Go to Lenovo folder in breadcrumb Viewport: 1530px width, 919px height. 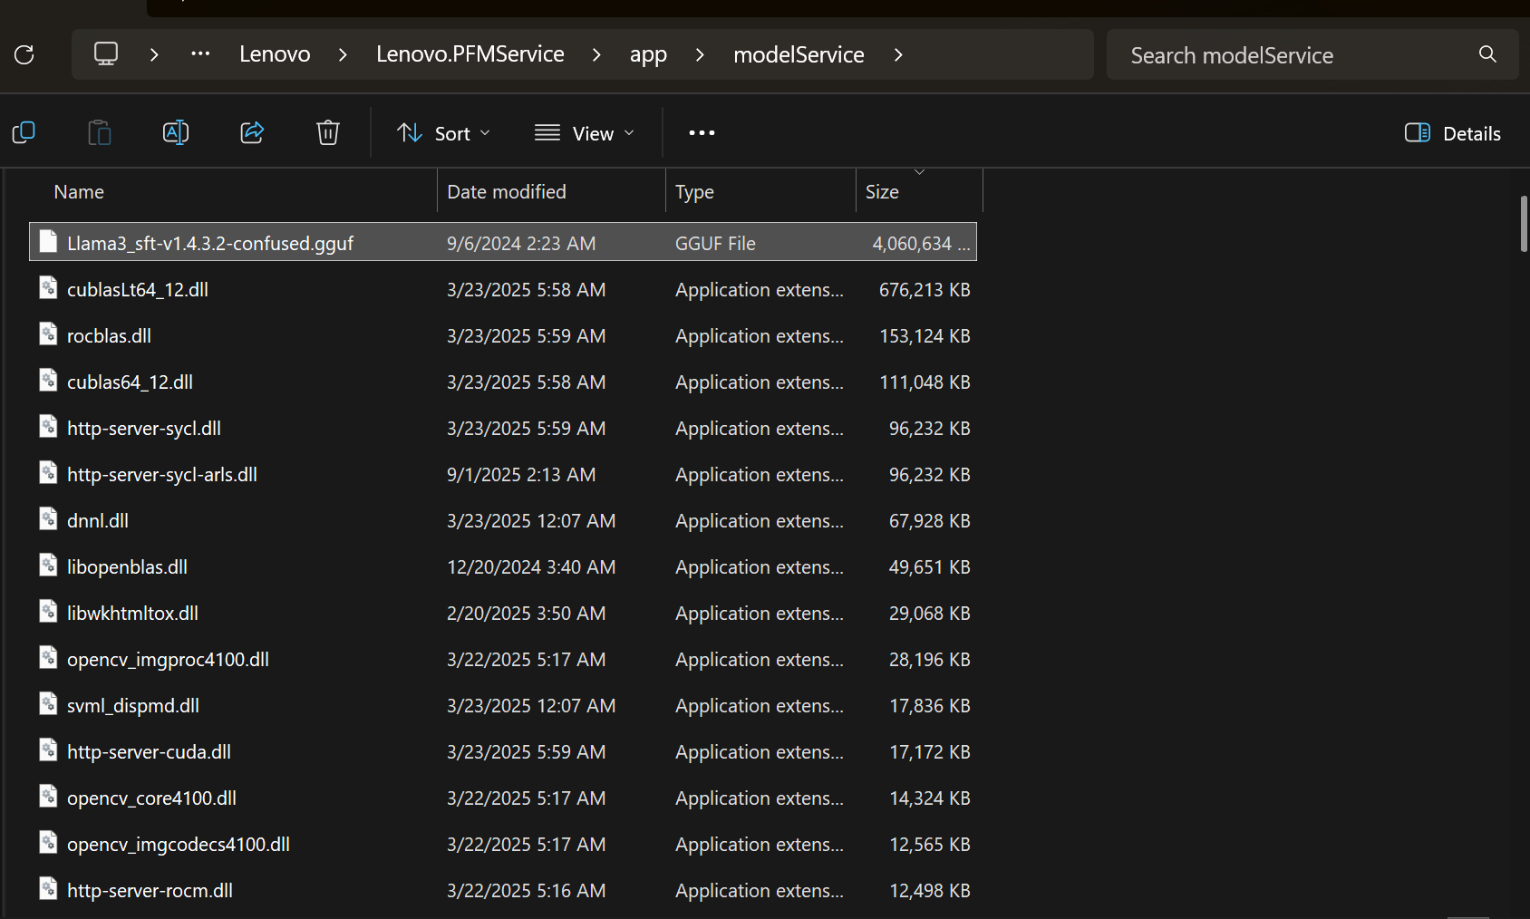click(x=275, y=54)
